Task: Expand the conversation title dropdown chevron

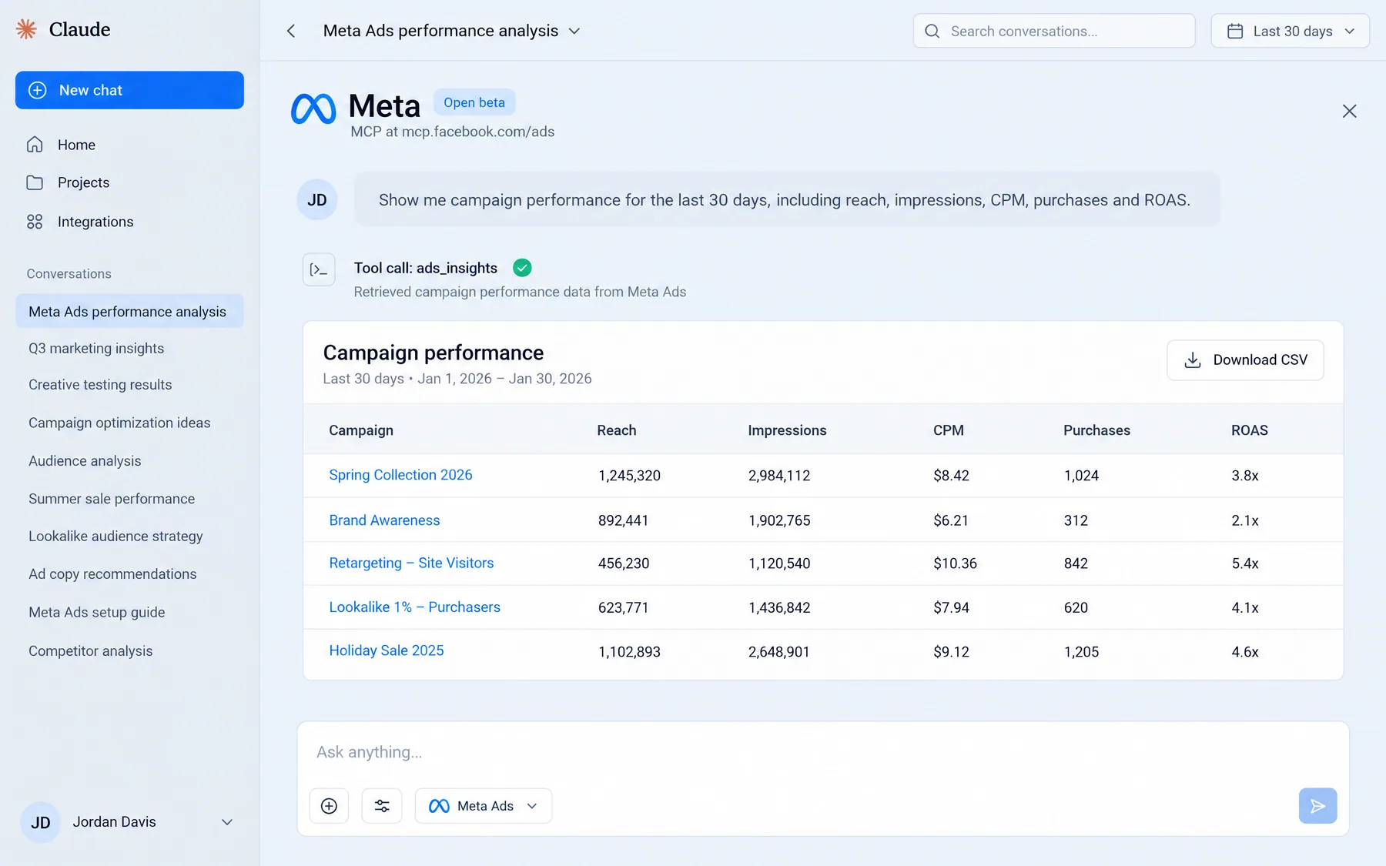Action: pos(574,31)
